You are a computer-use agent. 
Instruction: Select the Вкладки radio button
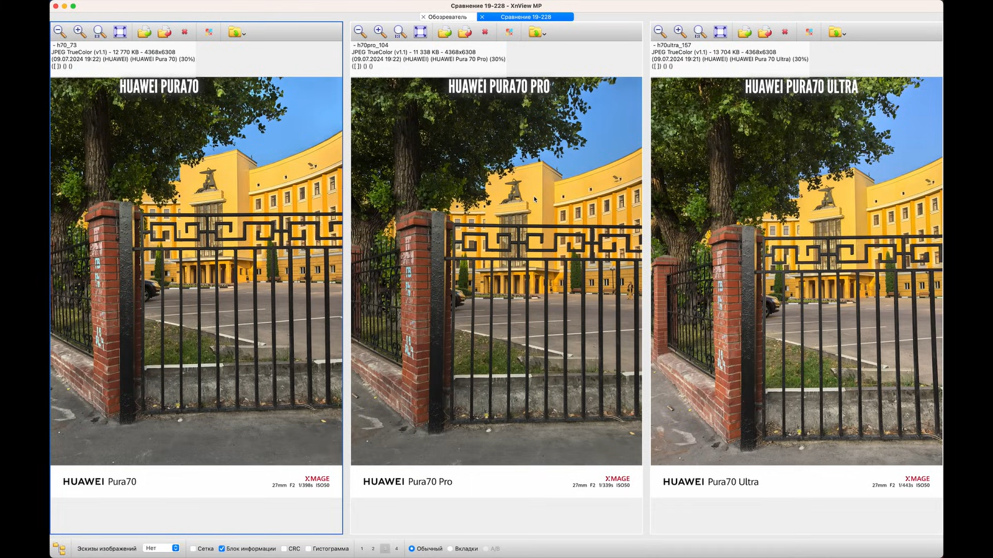451,549
